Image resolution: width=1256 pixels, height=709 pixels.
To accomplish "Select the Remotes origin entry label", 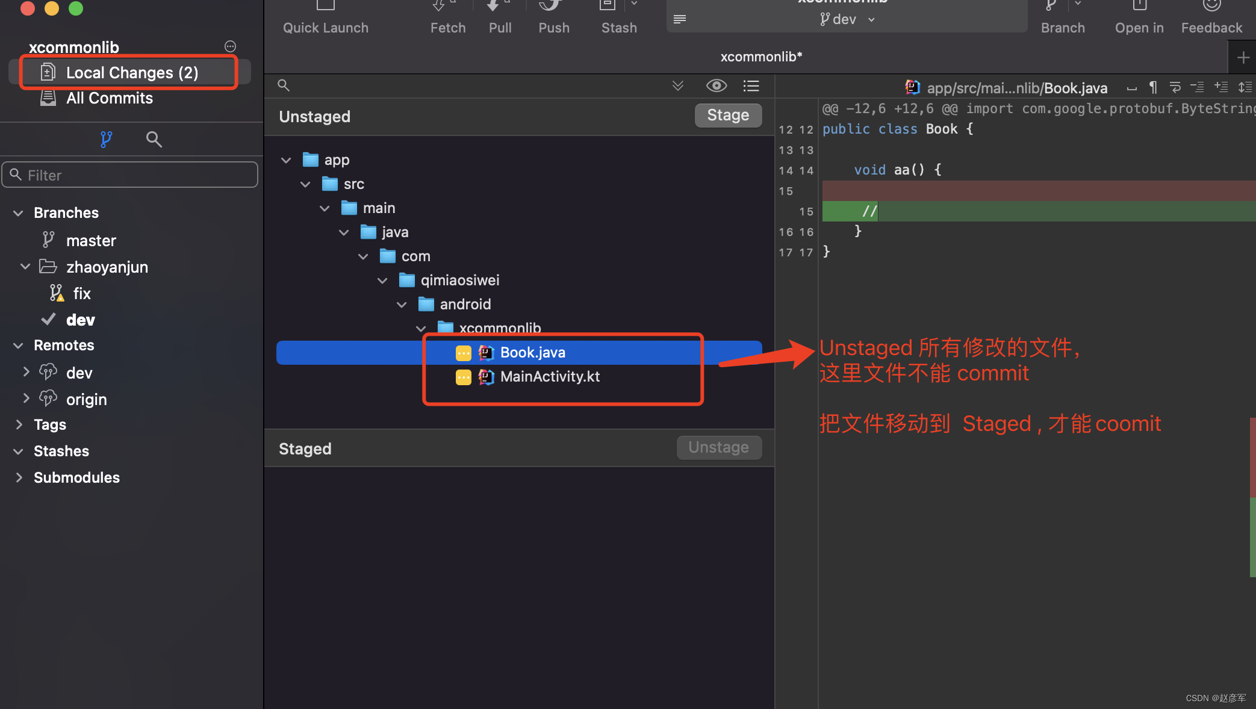I will coord(87,399).
